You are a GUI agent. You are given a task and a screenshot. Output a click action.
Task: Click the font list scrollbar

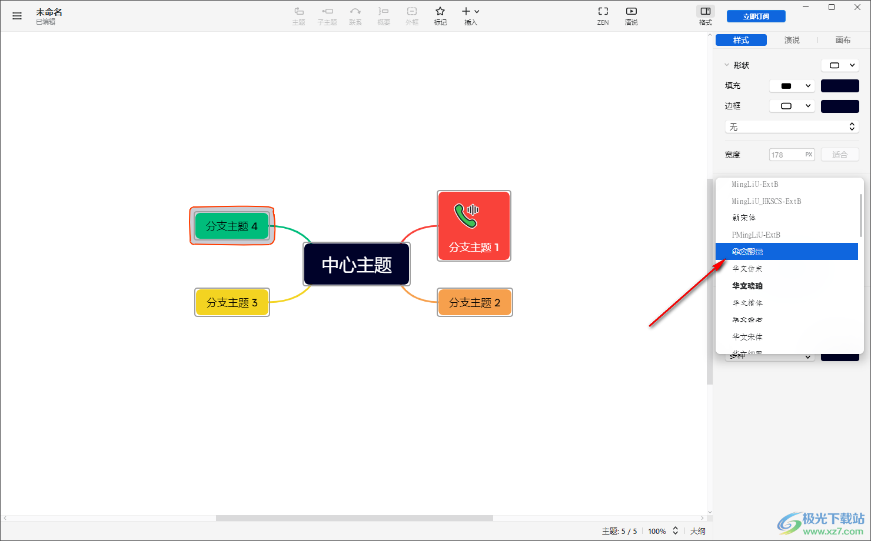click(x=861, y=215)
